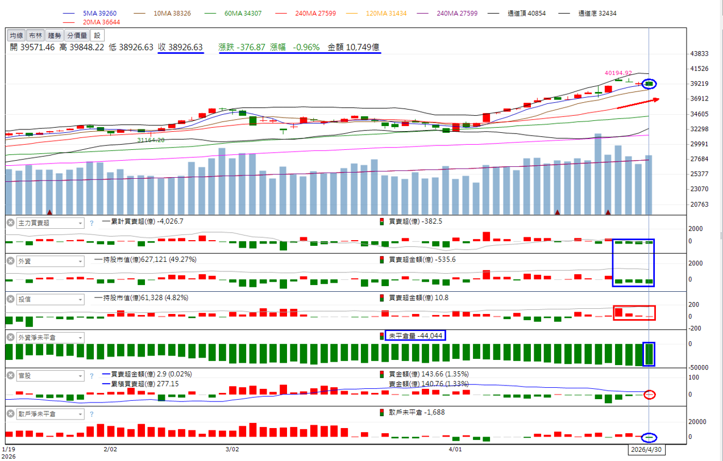This screenshot has width=723, height=461.
Task: Open the 主力買賣超 indicator dropdown
Action: tap(50, 223)
